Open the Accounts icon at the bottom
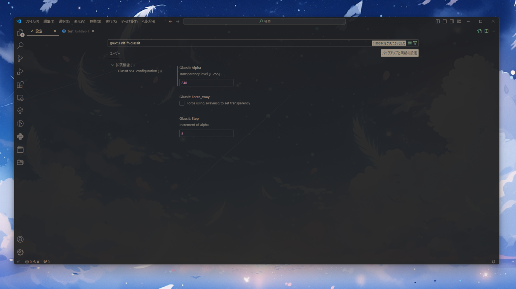This screenshot has width=516, height=289. tap(20, 239)
